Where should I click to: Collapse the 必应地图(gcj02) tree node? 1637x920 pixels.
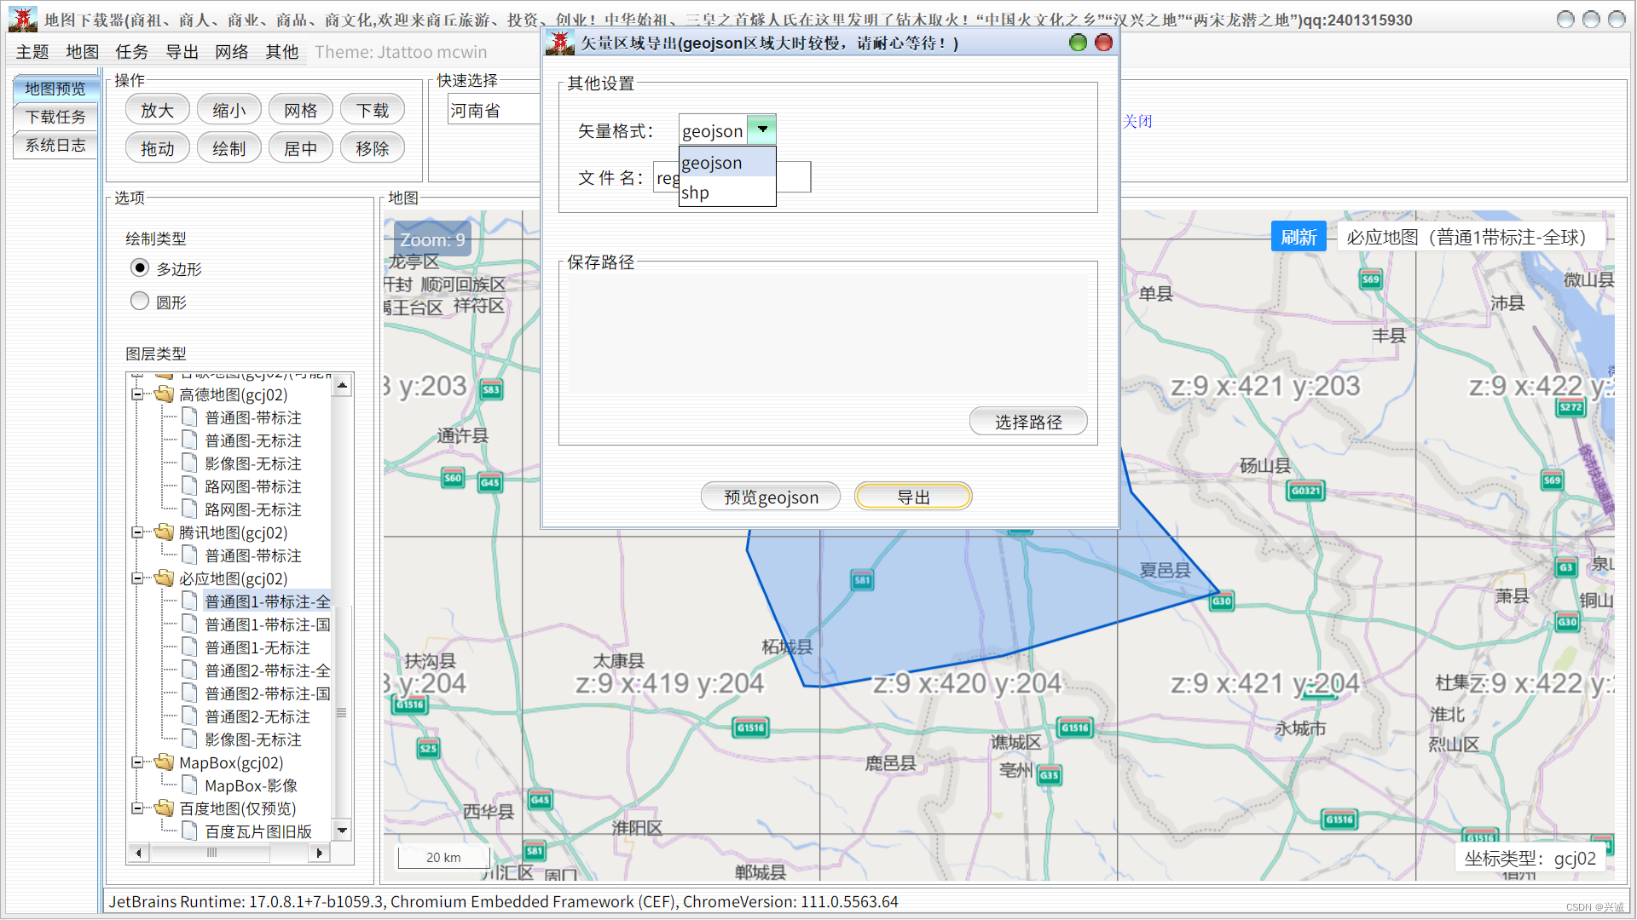137,578
